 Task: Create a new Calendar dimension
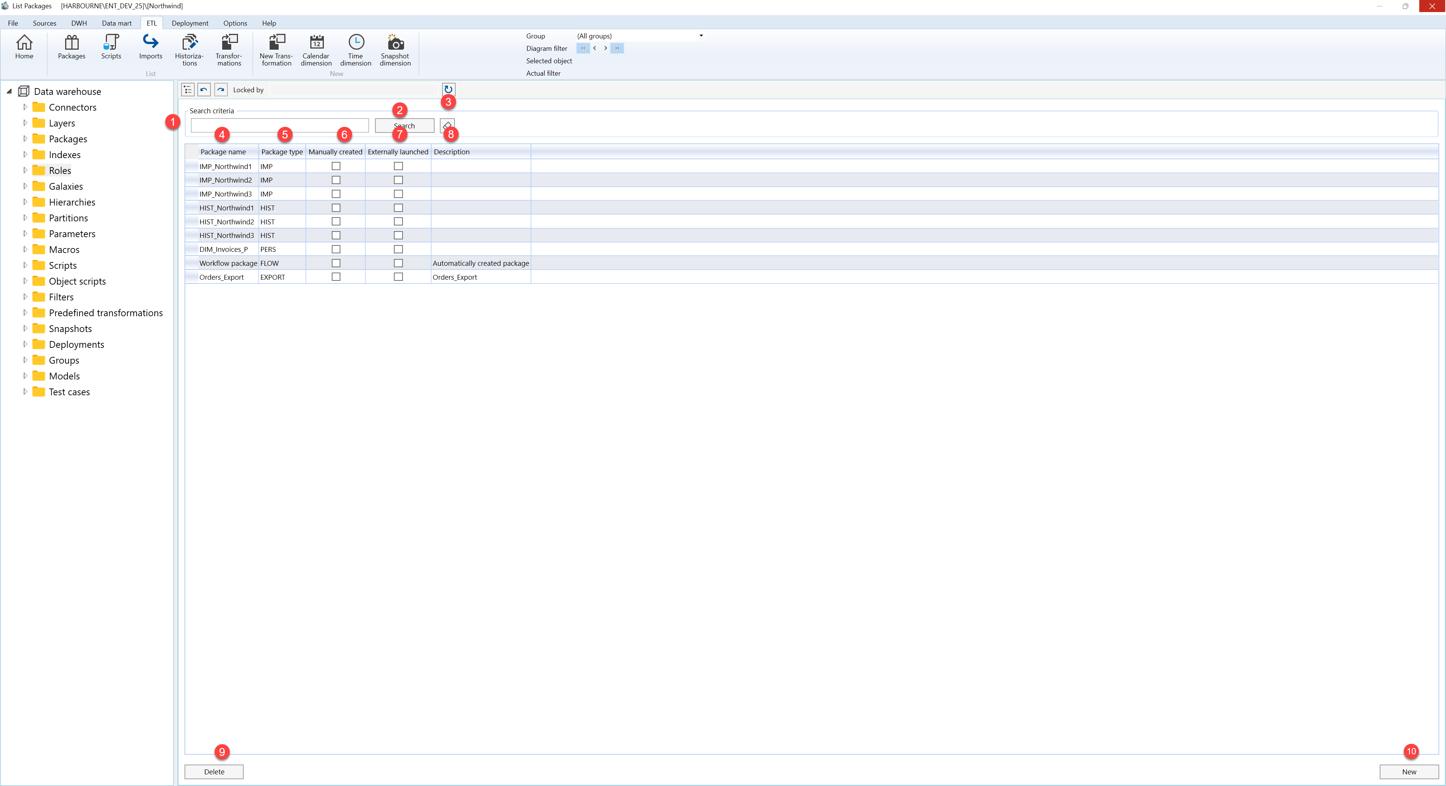tap(316, 50)
